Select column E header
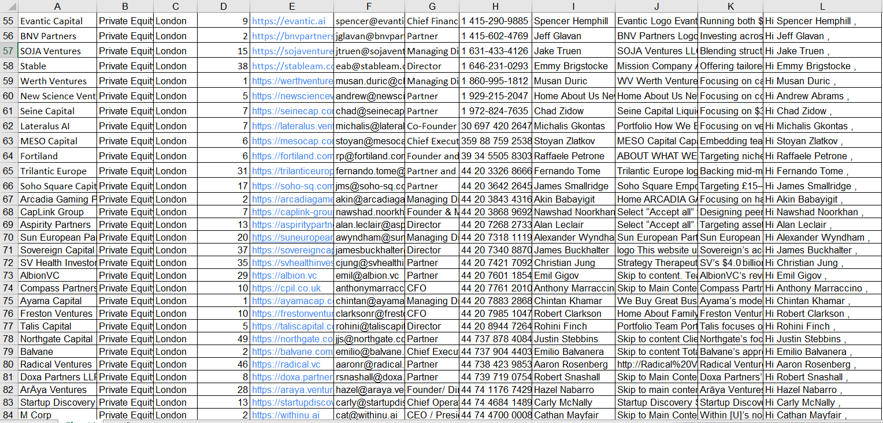 pyautogui.click(x=292, y=6)
